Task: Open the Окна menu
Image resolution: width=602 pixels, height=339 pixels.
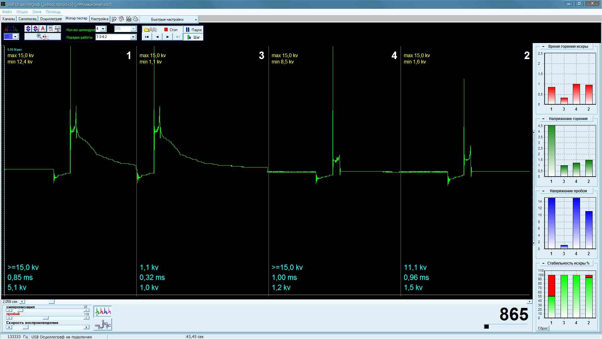Action: (37, 12)
